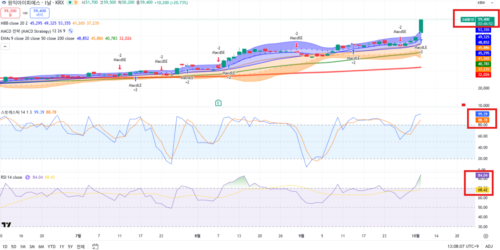Click the 32,026 red price label
The height and width of the screenshot is (250, 500).
click(x=484, y=75)
